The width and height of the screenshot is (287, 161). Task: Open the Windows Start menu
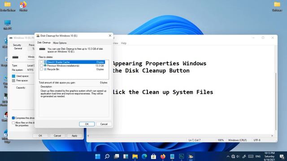pyautogui.click(x=98, y=157)
